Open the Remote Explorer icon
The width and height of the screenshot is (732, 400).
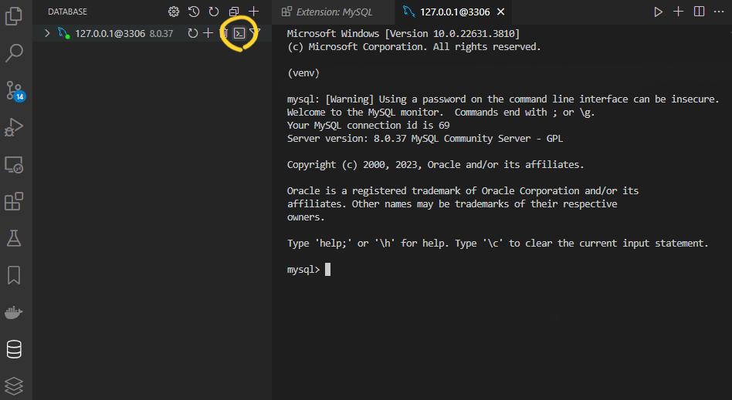tap(14, 165)
